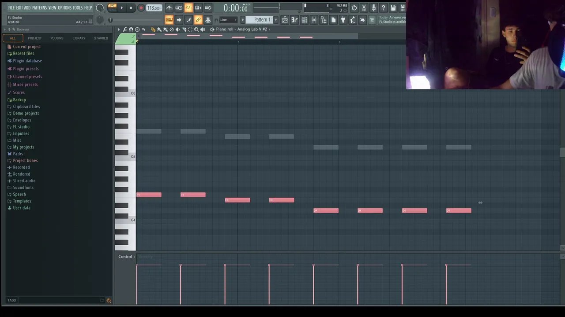Open piano roll main menu arrow

tap(119, 29)
